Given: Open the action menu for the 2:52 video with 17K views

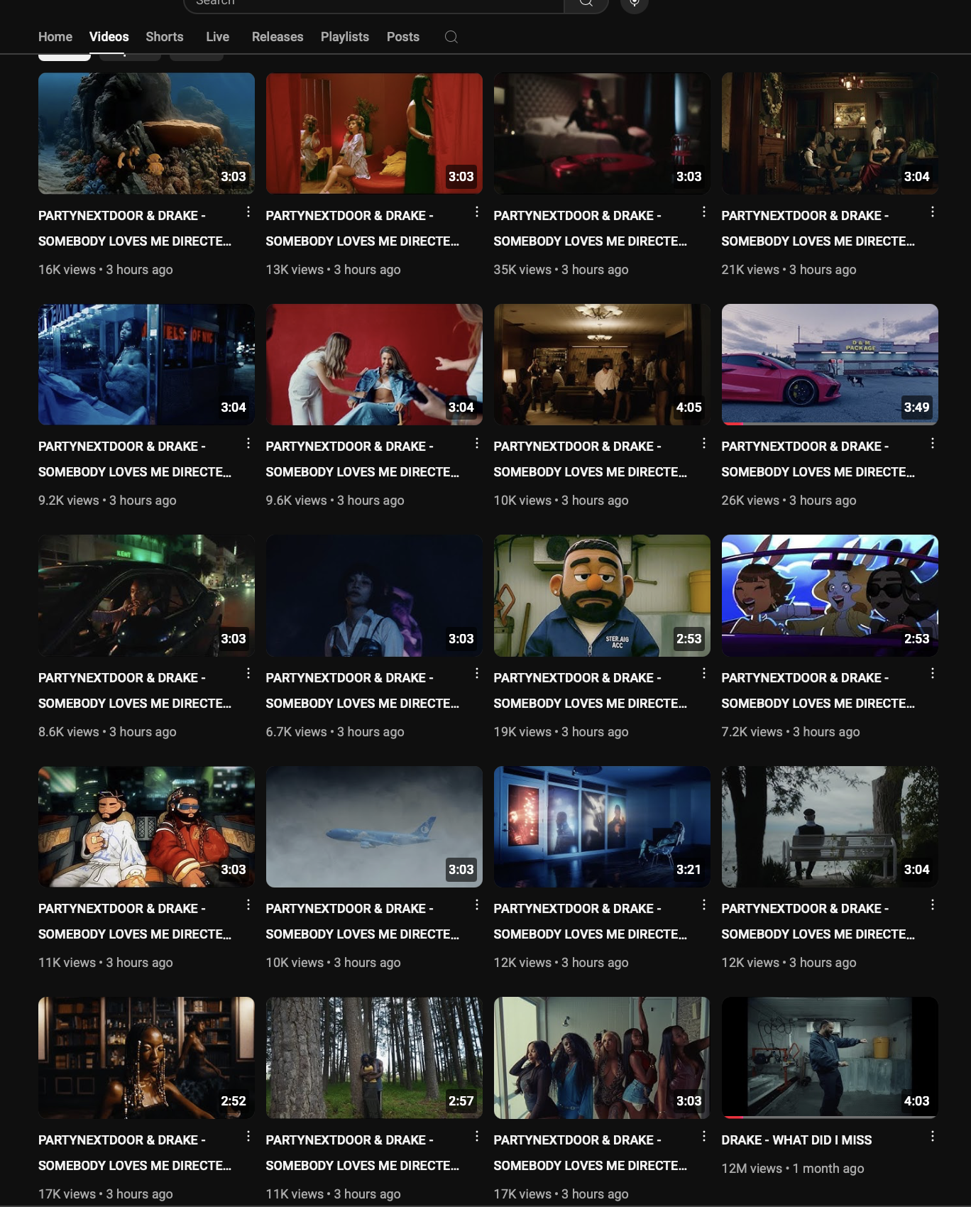Looking at the screenshot, I should [248, 1136].
